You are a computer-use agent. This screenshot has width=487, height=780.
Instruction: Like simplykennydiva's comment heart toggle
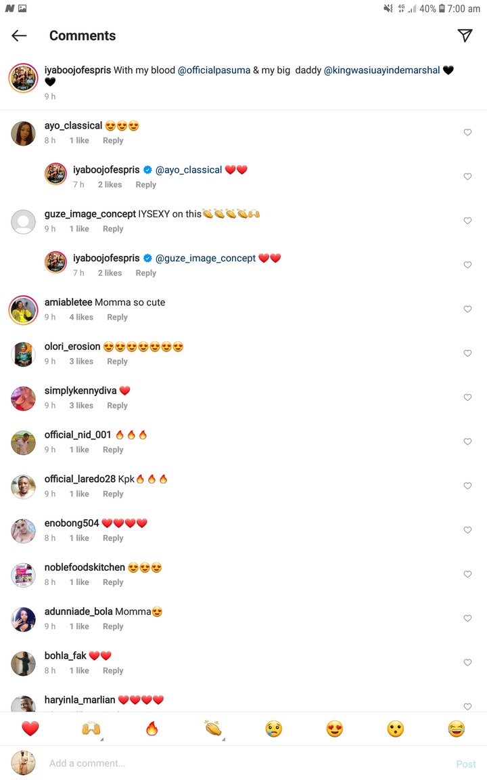click(467, 397)
